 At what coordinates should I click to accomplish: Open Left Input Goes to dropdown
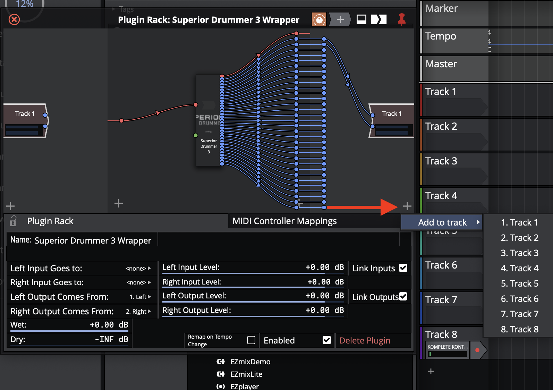pos(138,268)
